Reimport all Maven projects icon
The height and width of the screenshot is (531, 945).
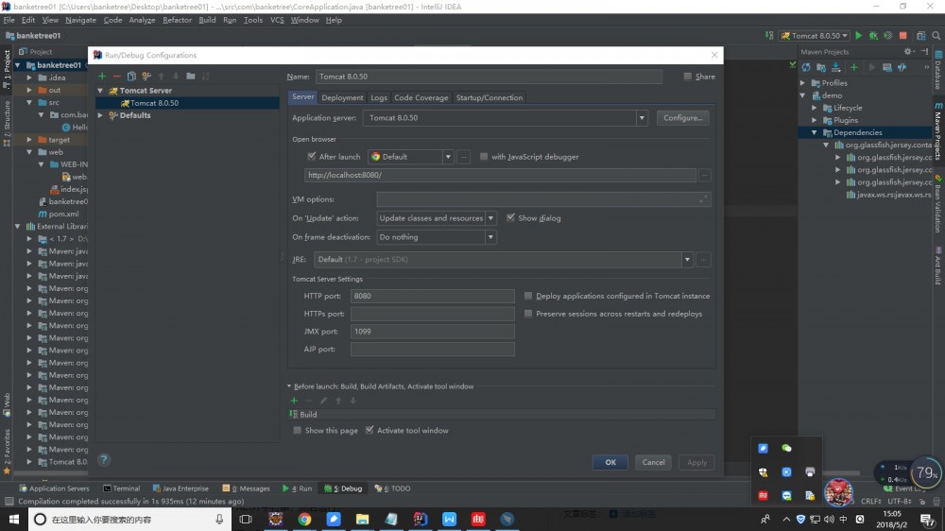click(806, 67)
